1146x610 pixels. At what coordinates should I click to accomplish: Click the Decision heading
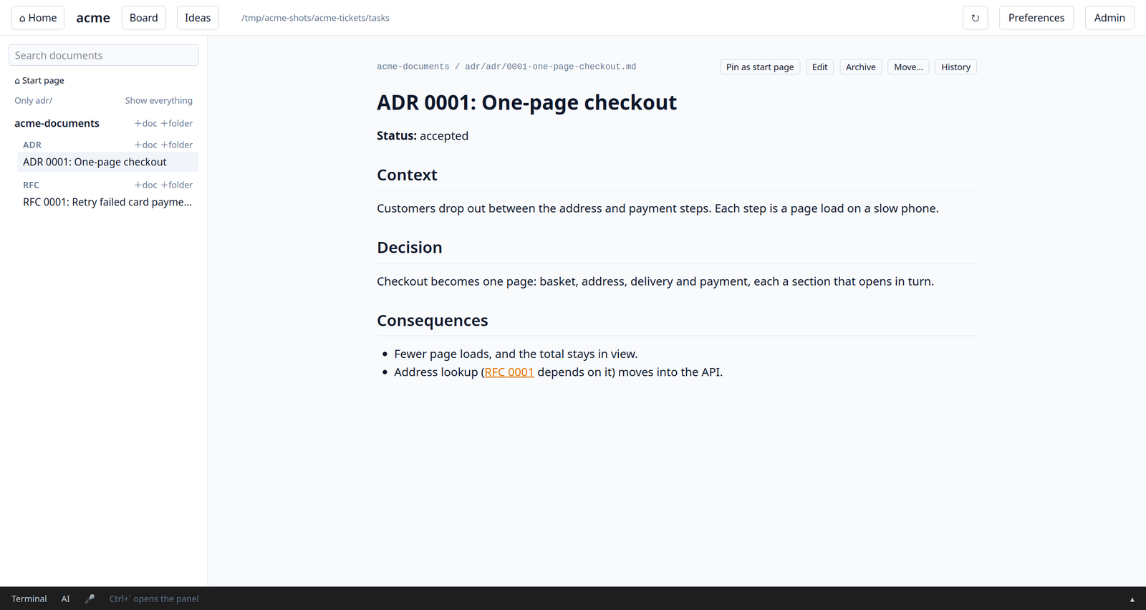click(410, 248)
